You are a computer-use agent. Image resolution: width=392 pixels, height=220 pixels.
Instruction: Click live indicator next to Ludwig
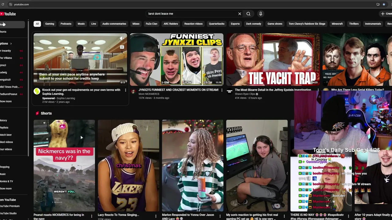point(21,72)
